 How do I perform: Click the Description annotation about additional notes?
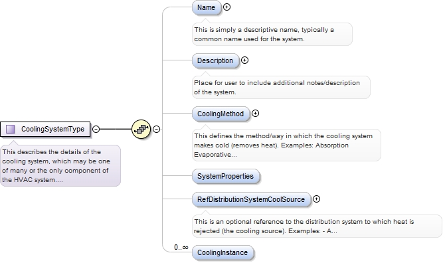pyautogui.click(x=281, y=87)
